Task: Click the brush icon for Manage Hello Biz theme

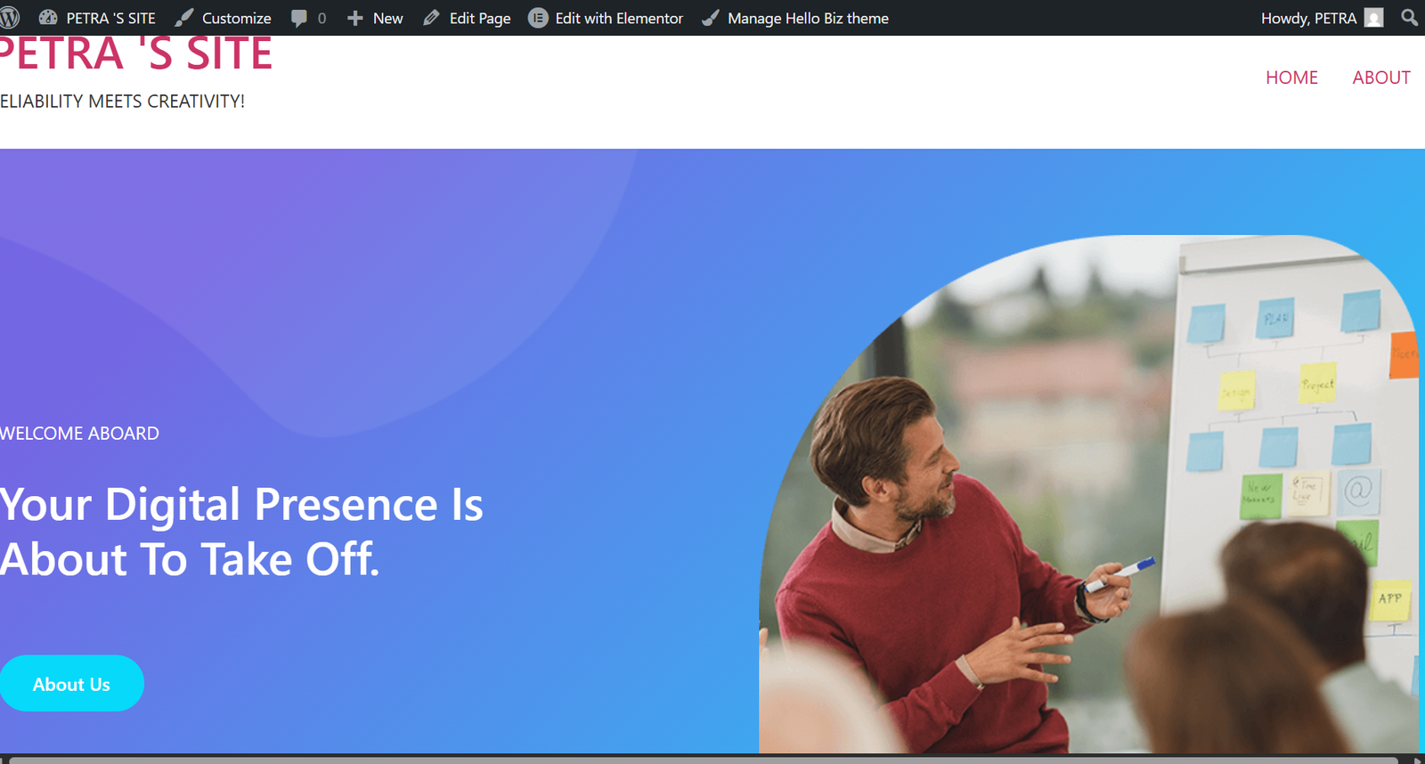Action: pos(711,18)
